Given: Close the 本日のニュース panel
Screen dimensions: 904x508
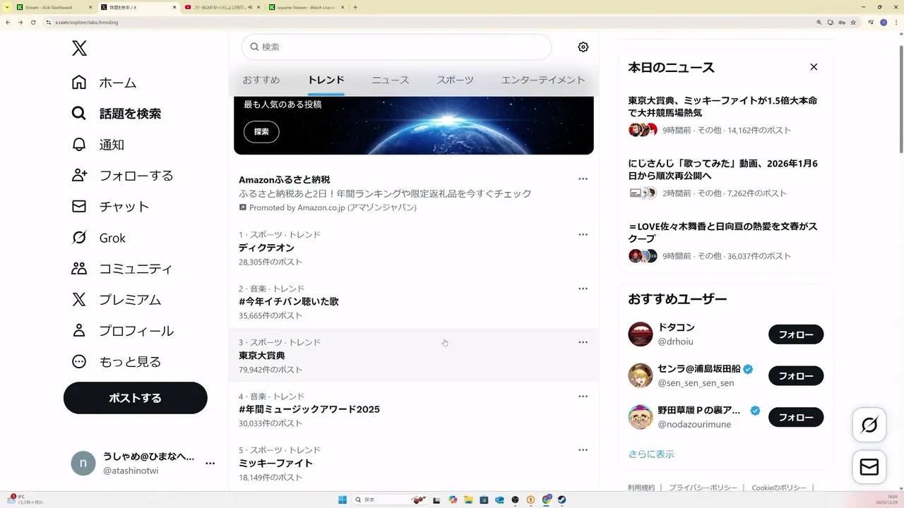Looking at the screenshot, I should click(x=814, y=67).
